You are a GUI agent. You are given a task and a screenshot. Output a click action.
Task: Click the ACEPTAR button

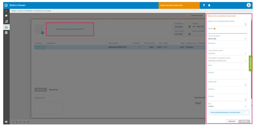pyautogui.click(x=244, y=121)
